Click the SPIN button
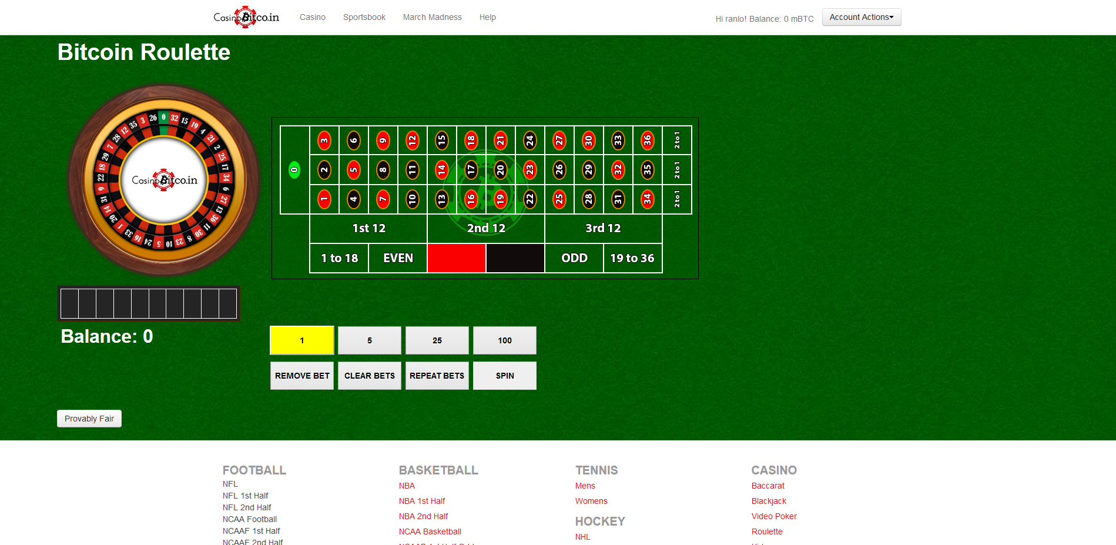Viewport: 1116px width, 545px height. click(505, 376)
